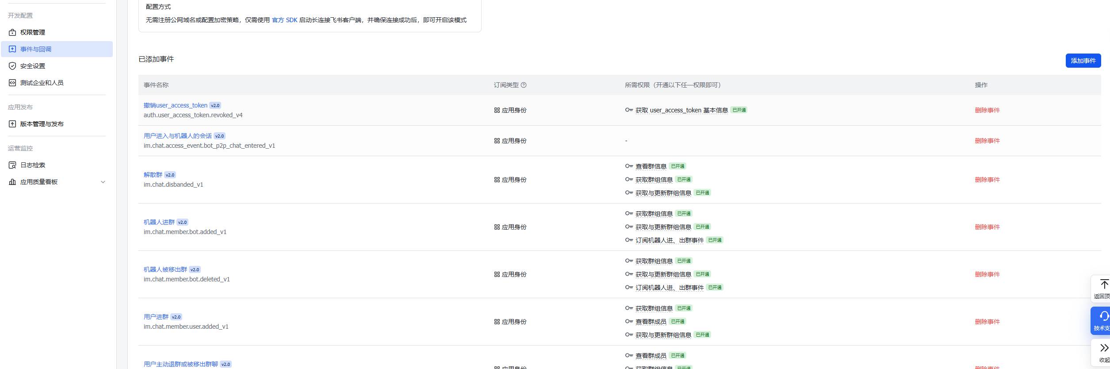Select 事件与回调 menu item
The image size is (1110, 369).
57,49
